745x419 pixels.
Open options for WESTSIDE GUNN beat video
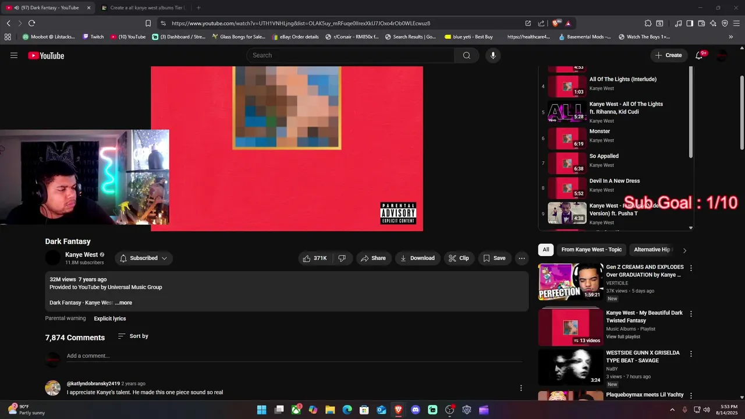691,354
